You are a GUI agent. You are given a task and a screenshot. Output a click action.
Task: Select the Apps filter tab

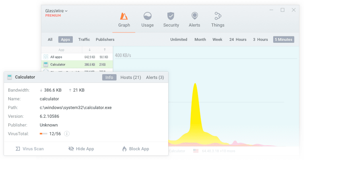(66, 40)
